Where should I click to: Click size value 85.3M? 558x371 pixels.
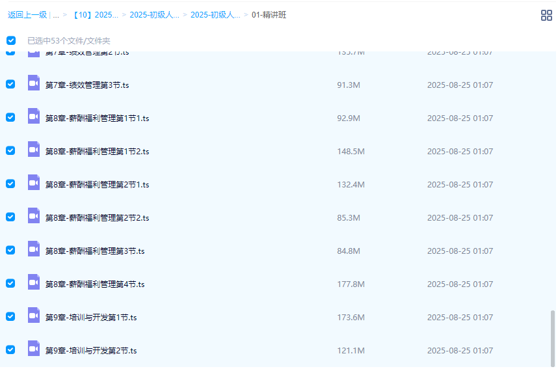(x=349, y=217)
